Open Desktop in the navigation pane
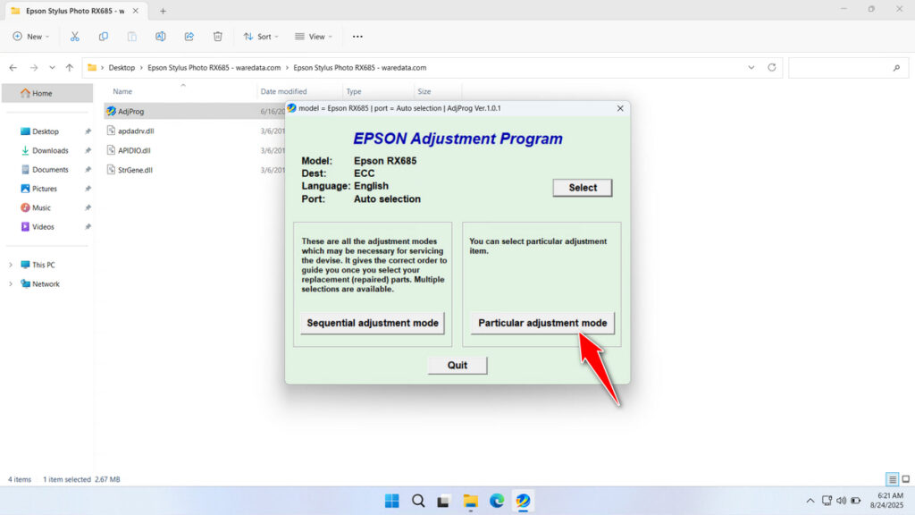Screen dimensions: 915x515 45,131
